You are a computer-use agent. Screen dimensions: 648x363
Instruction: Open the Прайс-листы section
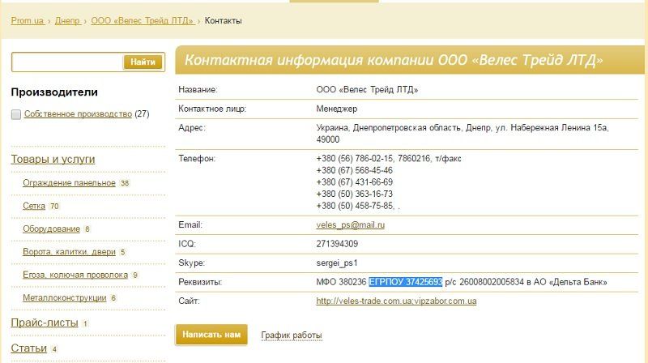click(45, 322)
